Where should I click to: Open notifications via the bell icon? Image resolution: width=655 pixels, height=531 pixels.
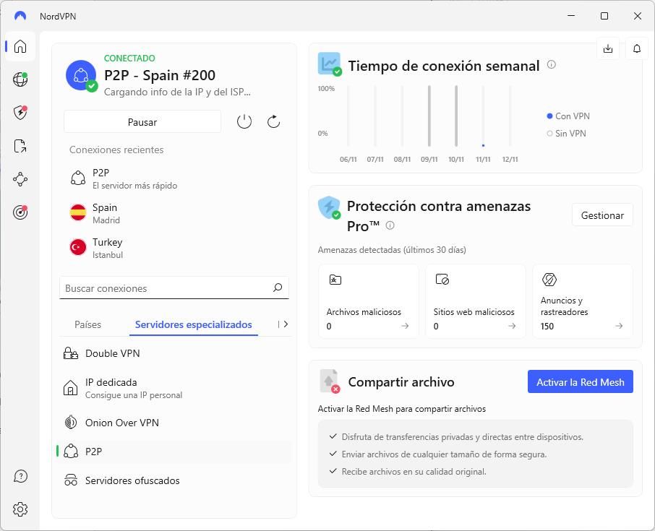point(636,48)
